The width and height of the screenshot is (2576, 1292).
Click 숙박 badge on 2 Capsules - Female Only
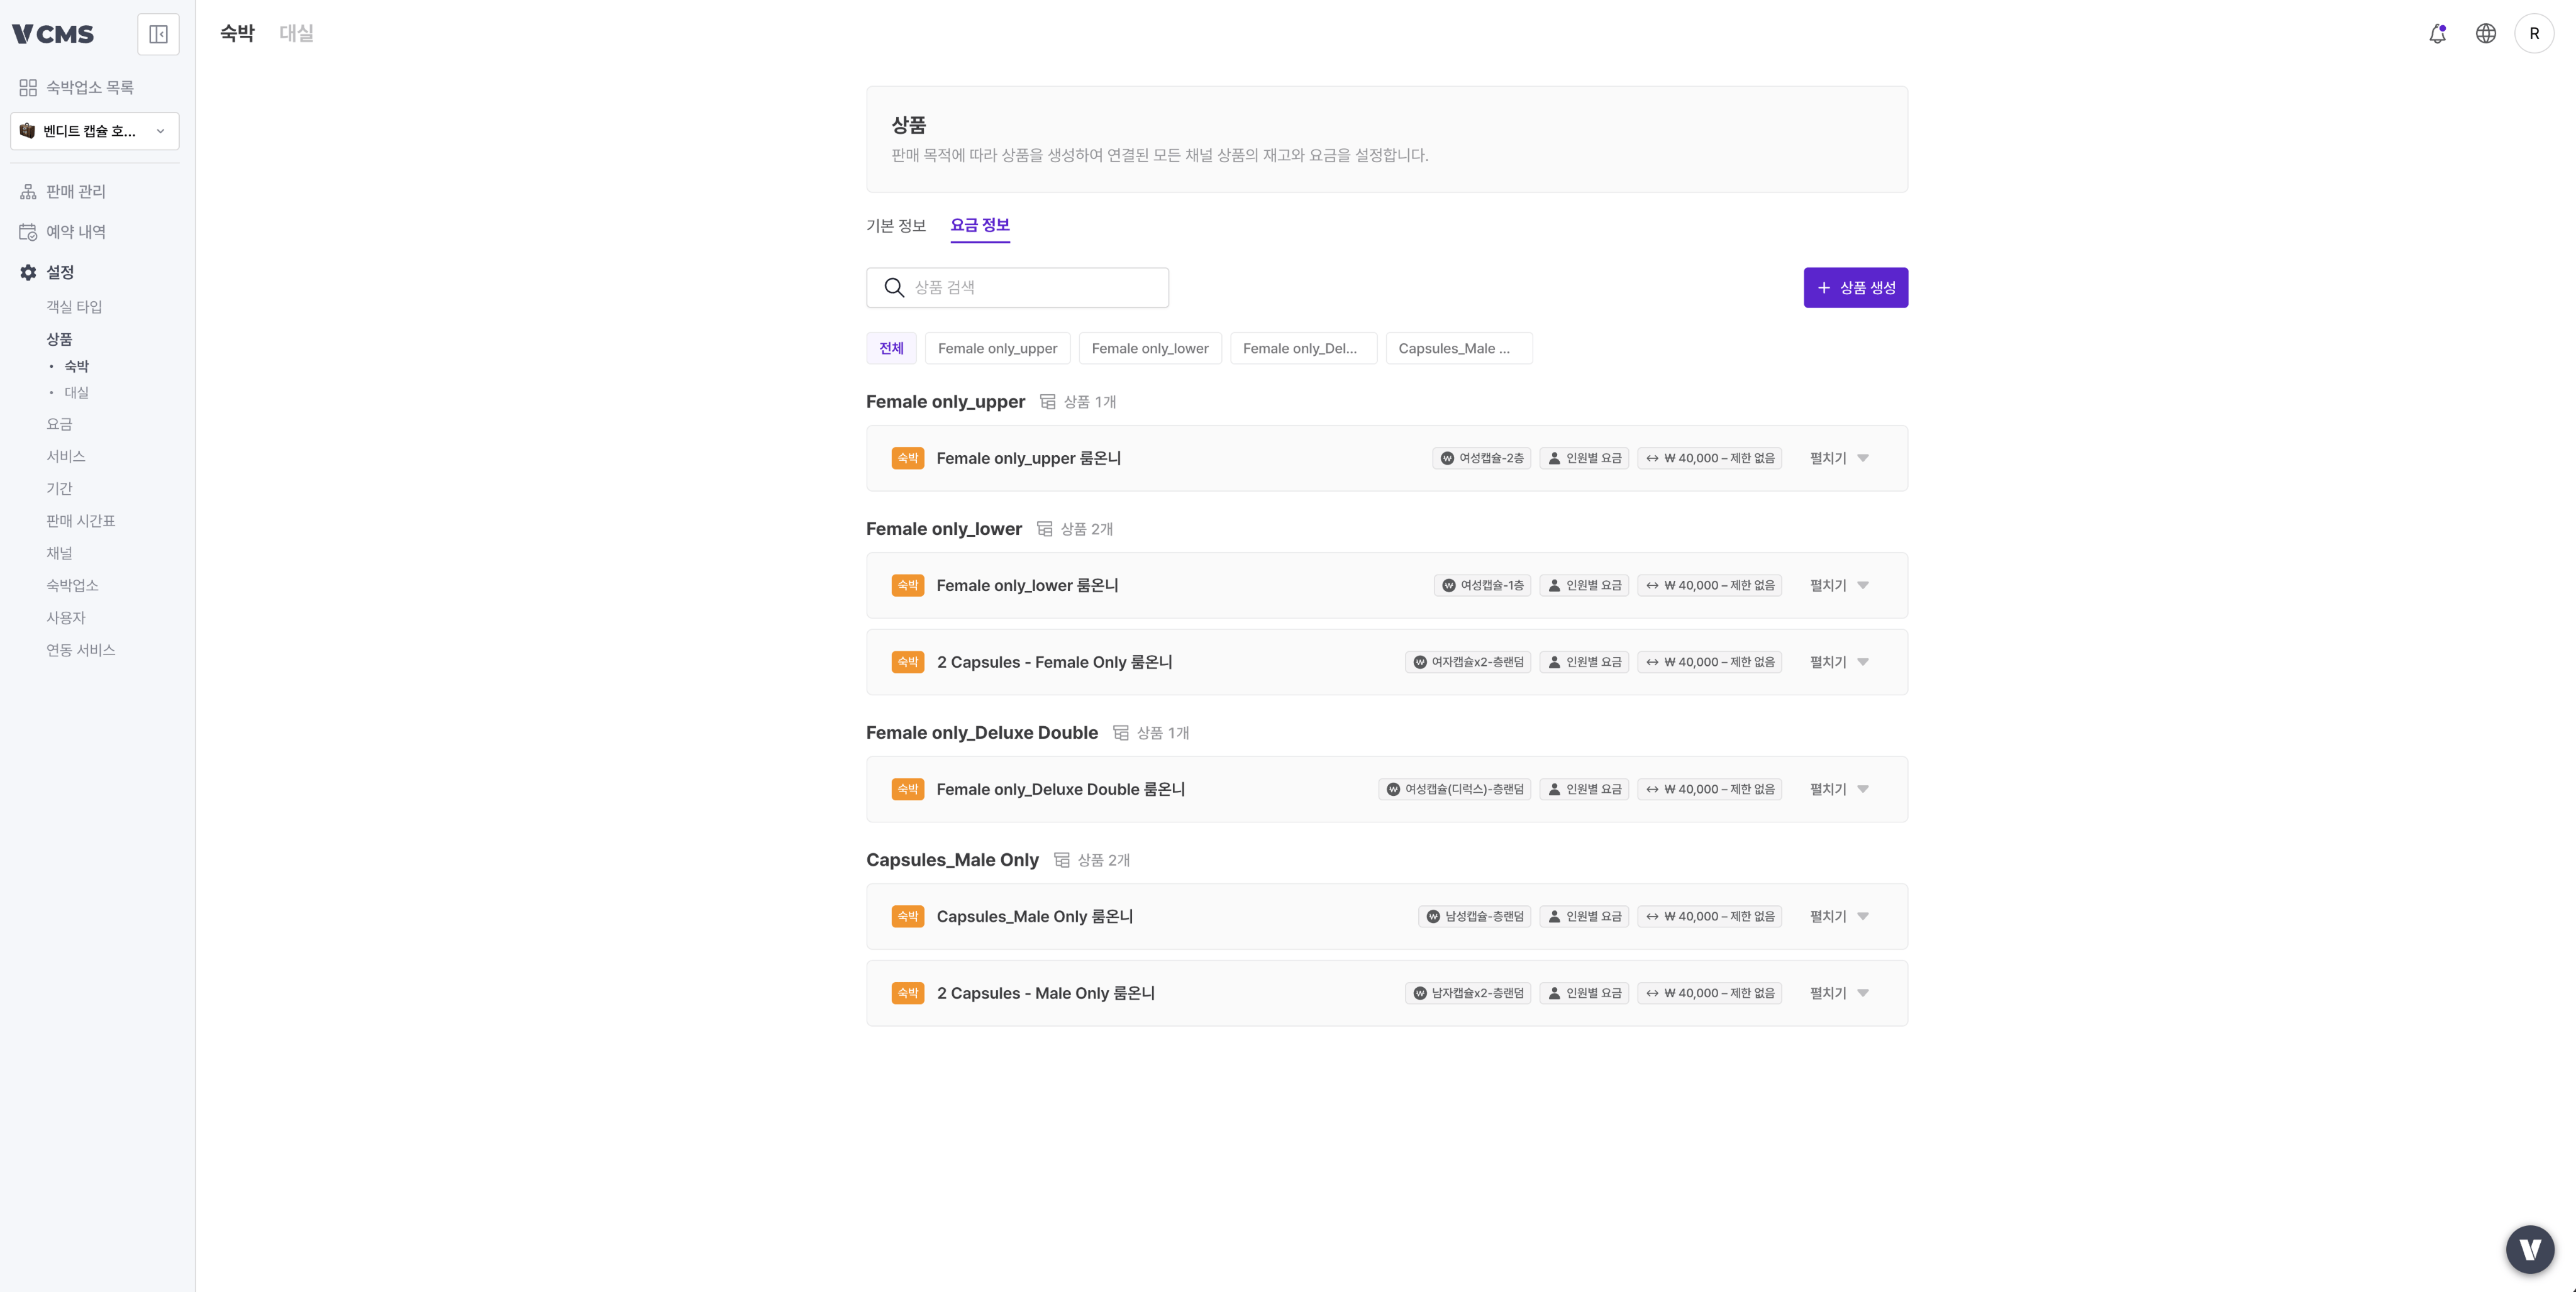[x=907, y=662]
